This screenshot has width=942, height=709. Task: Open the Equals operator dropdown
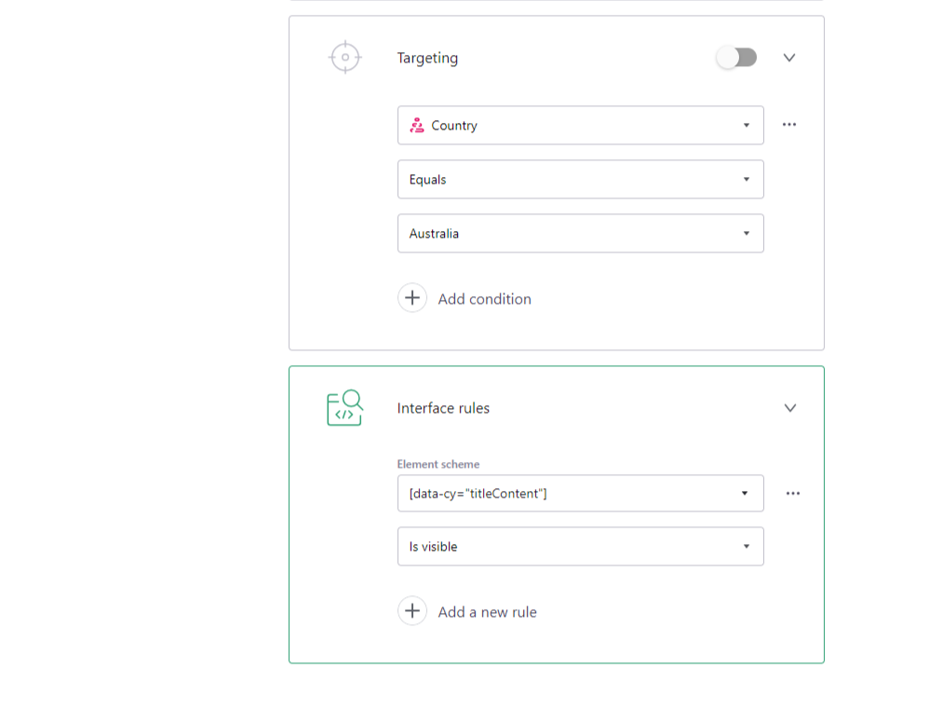[580, 179]
